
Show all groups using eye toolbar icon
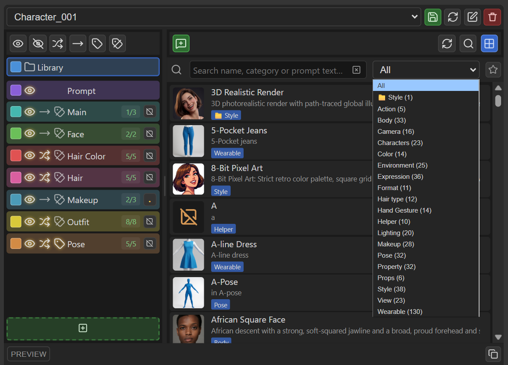(18, 43)
